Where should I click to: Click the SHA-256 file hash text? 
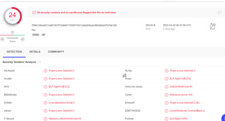(74, 25)
